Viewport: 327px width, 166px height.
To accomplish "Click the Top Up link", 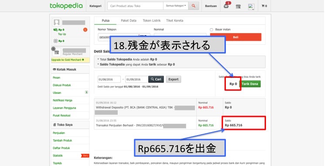I will tap(62, 34).
